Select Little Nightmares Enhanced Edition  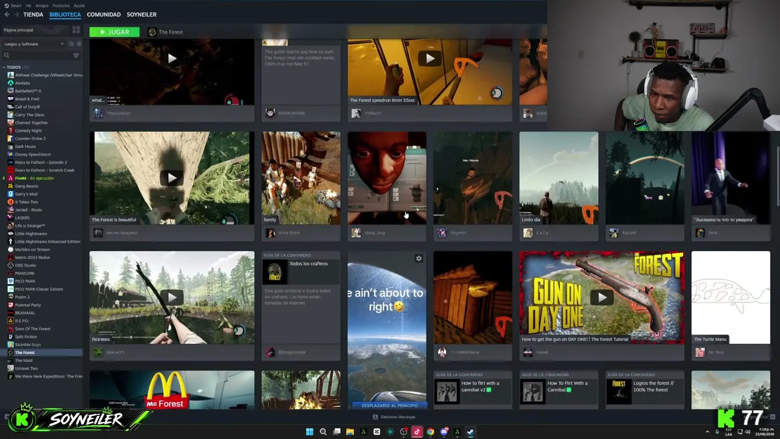44,241
